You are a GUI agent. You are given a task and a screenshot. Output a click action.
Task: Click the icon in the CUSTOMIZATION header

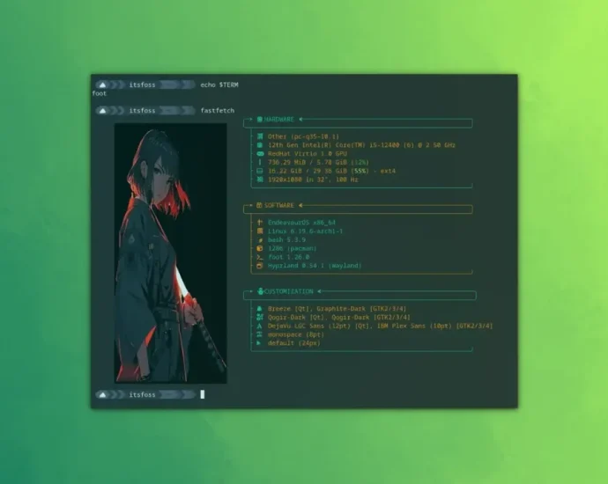point(261,291)
